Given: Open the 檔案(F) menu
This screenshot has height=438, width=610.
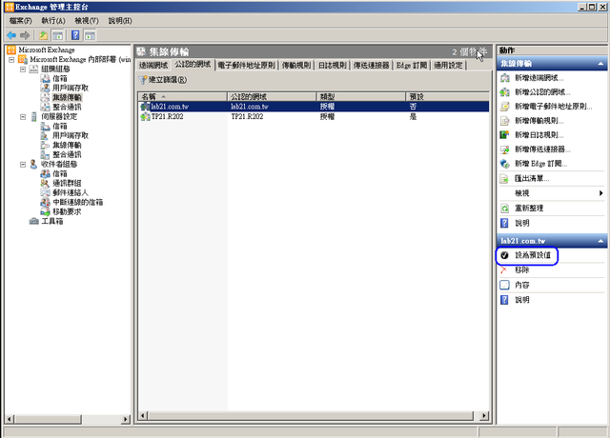Looking at the screenshot, I should point(20,21).
